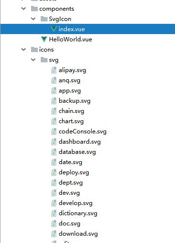Click the file icon beside dashboard.svg
This screenshot has width=175, height=243.
tap(54, 142)
